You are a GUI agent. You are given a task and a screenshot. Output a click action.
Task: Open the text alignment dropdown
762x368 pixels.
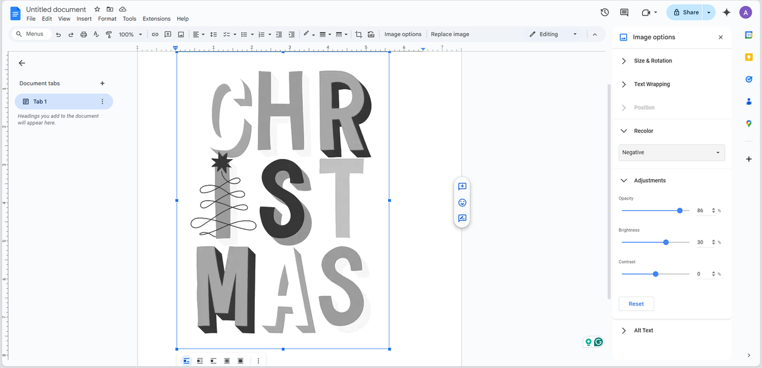point(199,35)
